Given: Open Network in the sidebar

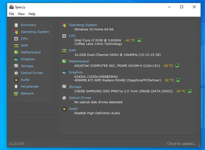Looking at the screenshot, I should [x=27, y=93].
